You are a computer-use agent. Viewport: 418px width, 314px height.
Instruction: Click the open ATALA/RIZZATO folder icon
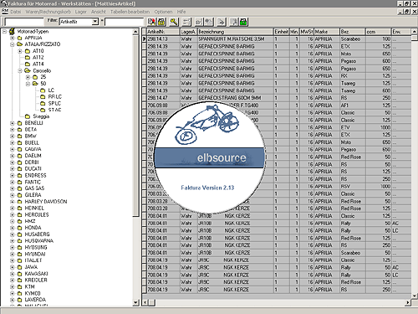click(x=19, y=44)
